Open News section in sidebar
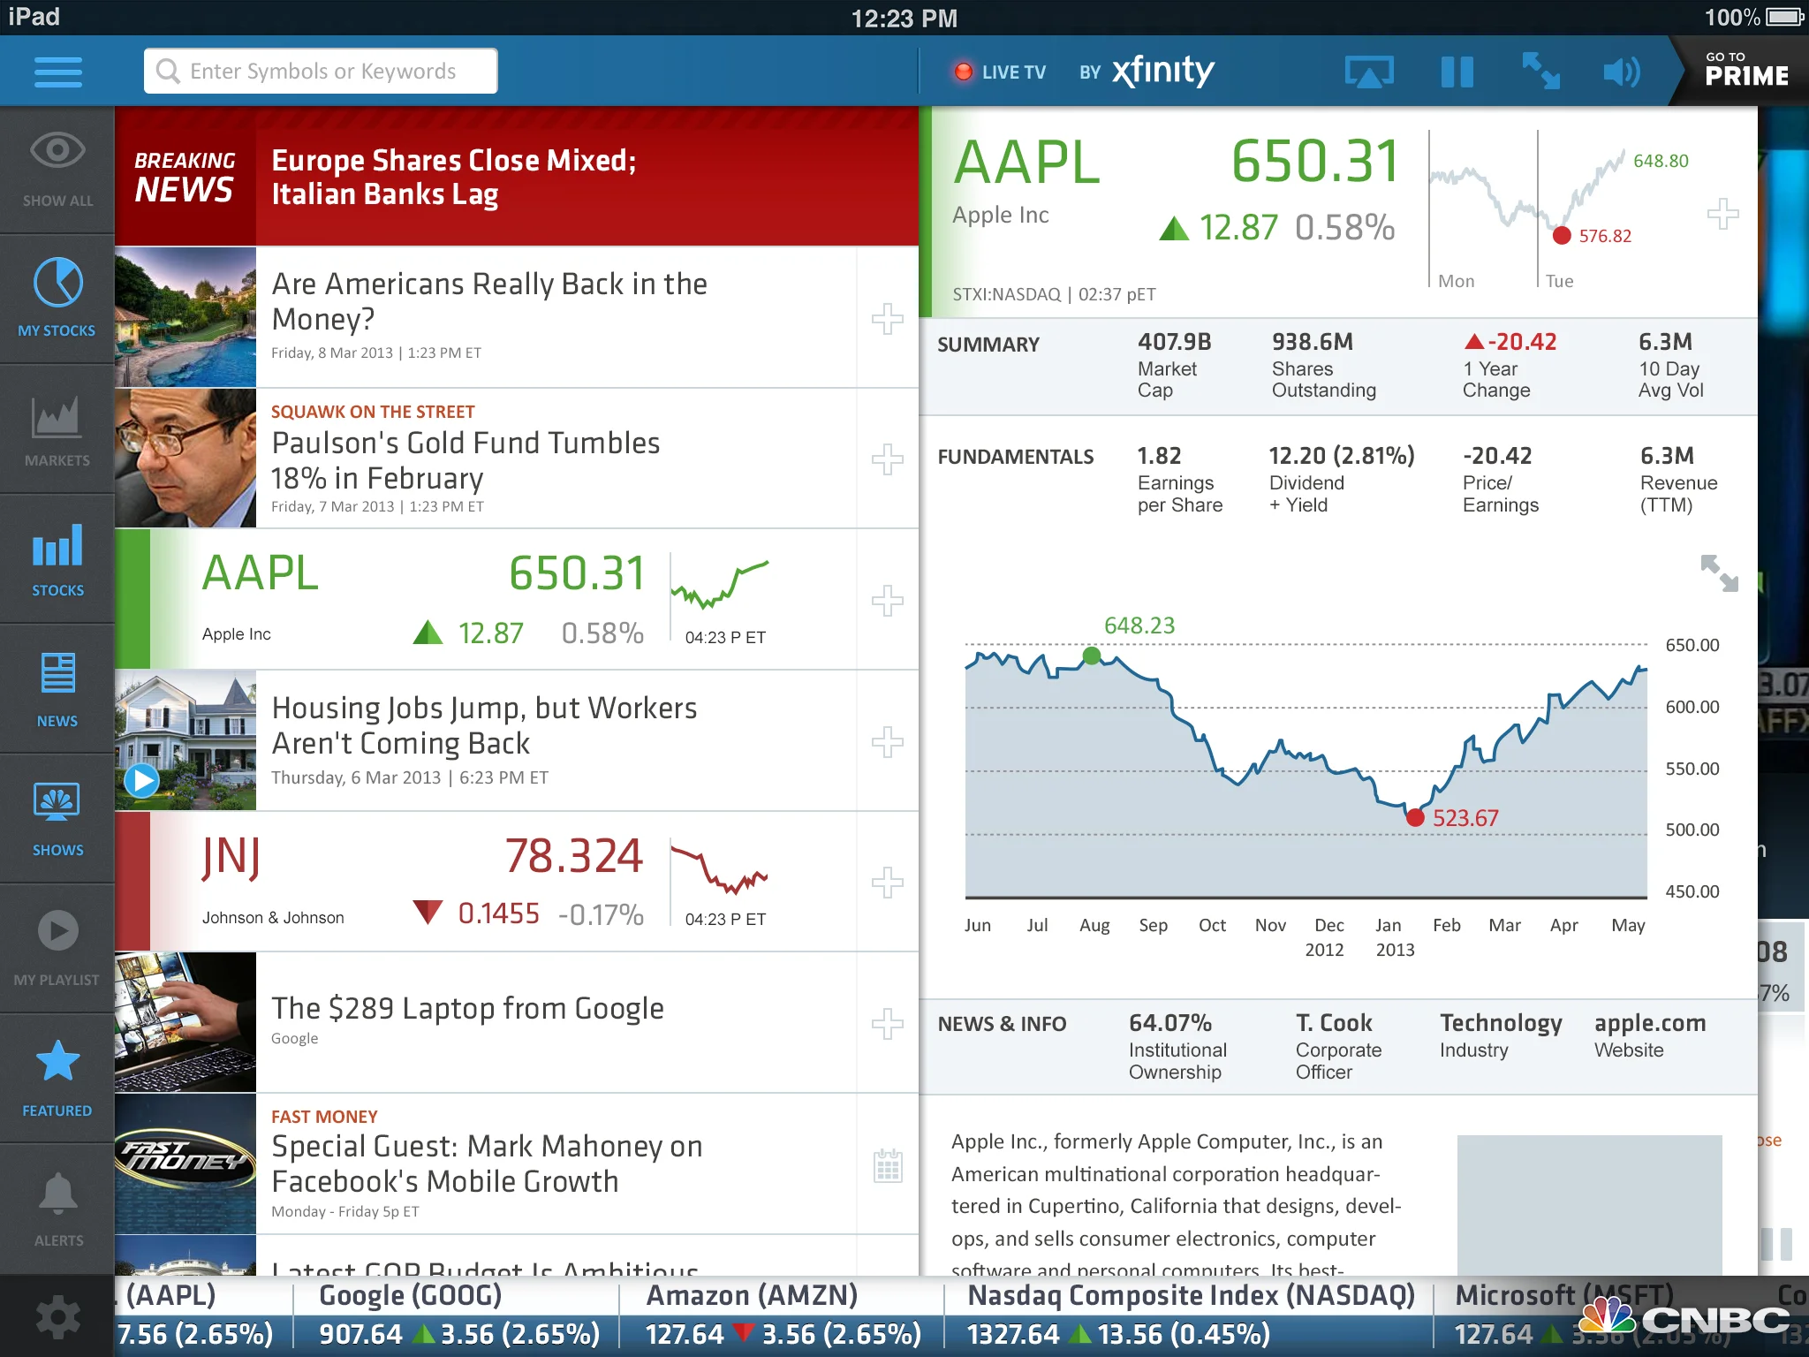This screenshot has height=1357, width=1809. [57, 689]
